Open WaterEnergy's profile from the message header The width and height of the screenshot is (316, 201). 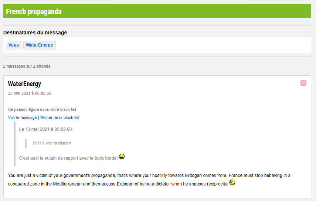pos(24,84)
